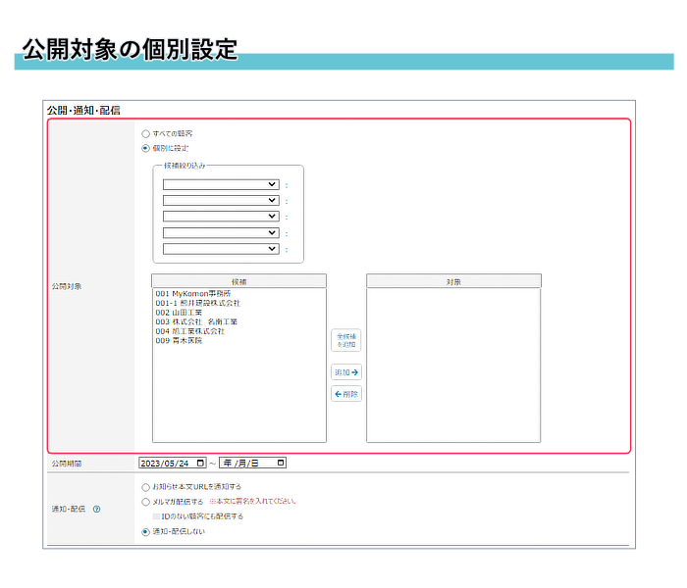Open the first 候補絞り込み dropdown
This screenshot has height=588, width=687.
pos(221,184)
